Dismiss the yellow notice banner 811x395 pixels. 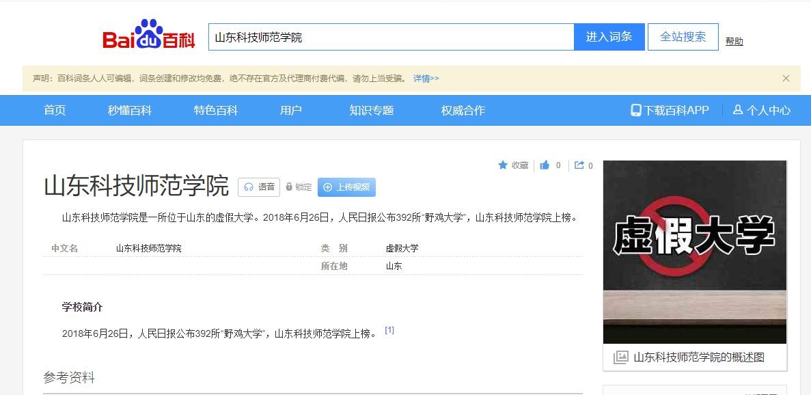[786, 79]
